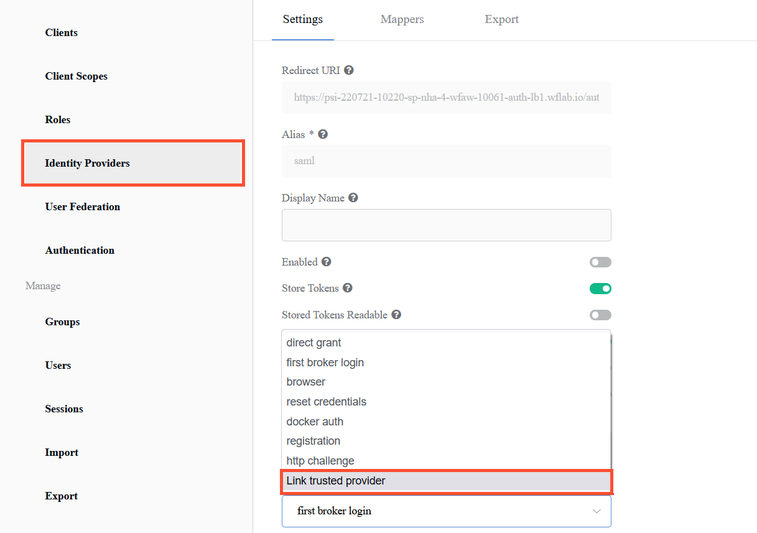Viewport: 757px width, 533px height.
Task: Open the Display Name help icon
Action: point(353,198)
